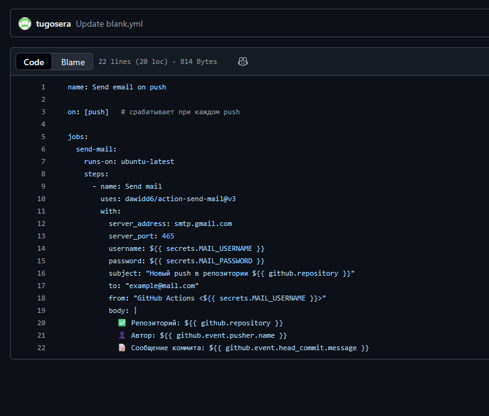Select line number 3
The width and height of the screenshot is (489, 416).
[x=43, y=112]
